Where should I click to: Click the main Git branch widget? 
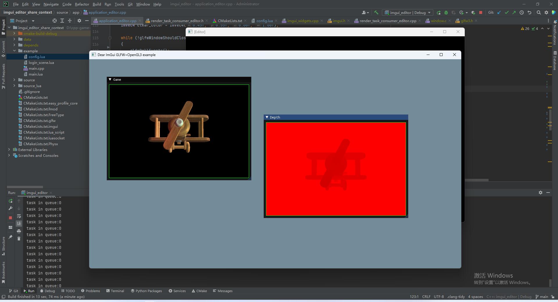(x=542, y=296)
